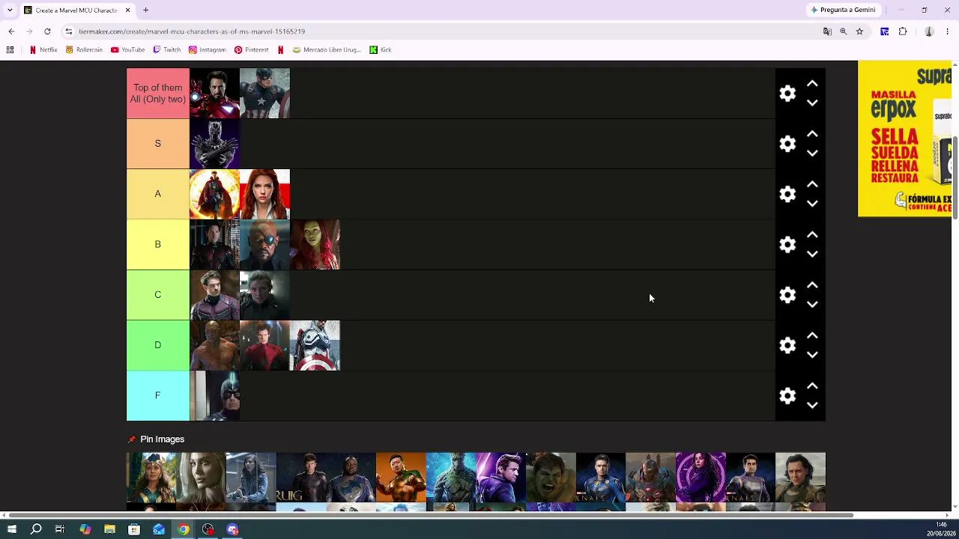
Task: Move A tier row up
Action: click(x=812, y=184)
